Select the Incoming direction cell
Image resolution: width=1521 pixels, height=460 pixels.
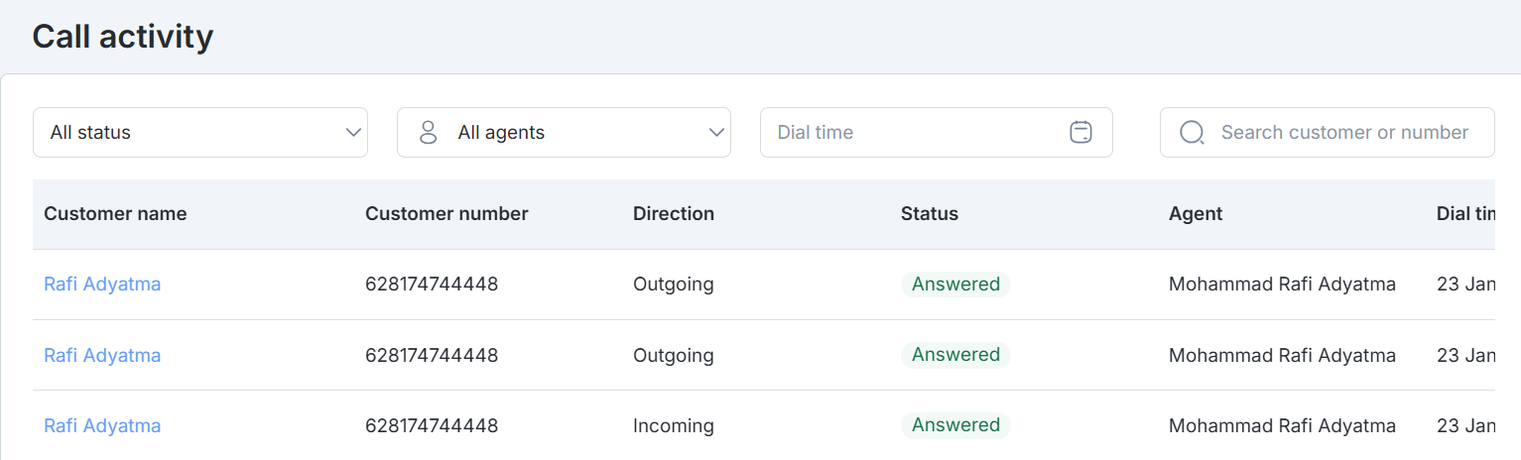click(673, 425)
